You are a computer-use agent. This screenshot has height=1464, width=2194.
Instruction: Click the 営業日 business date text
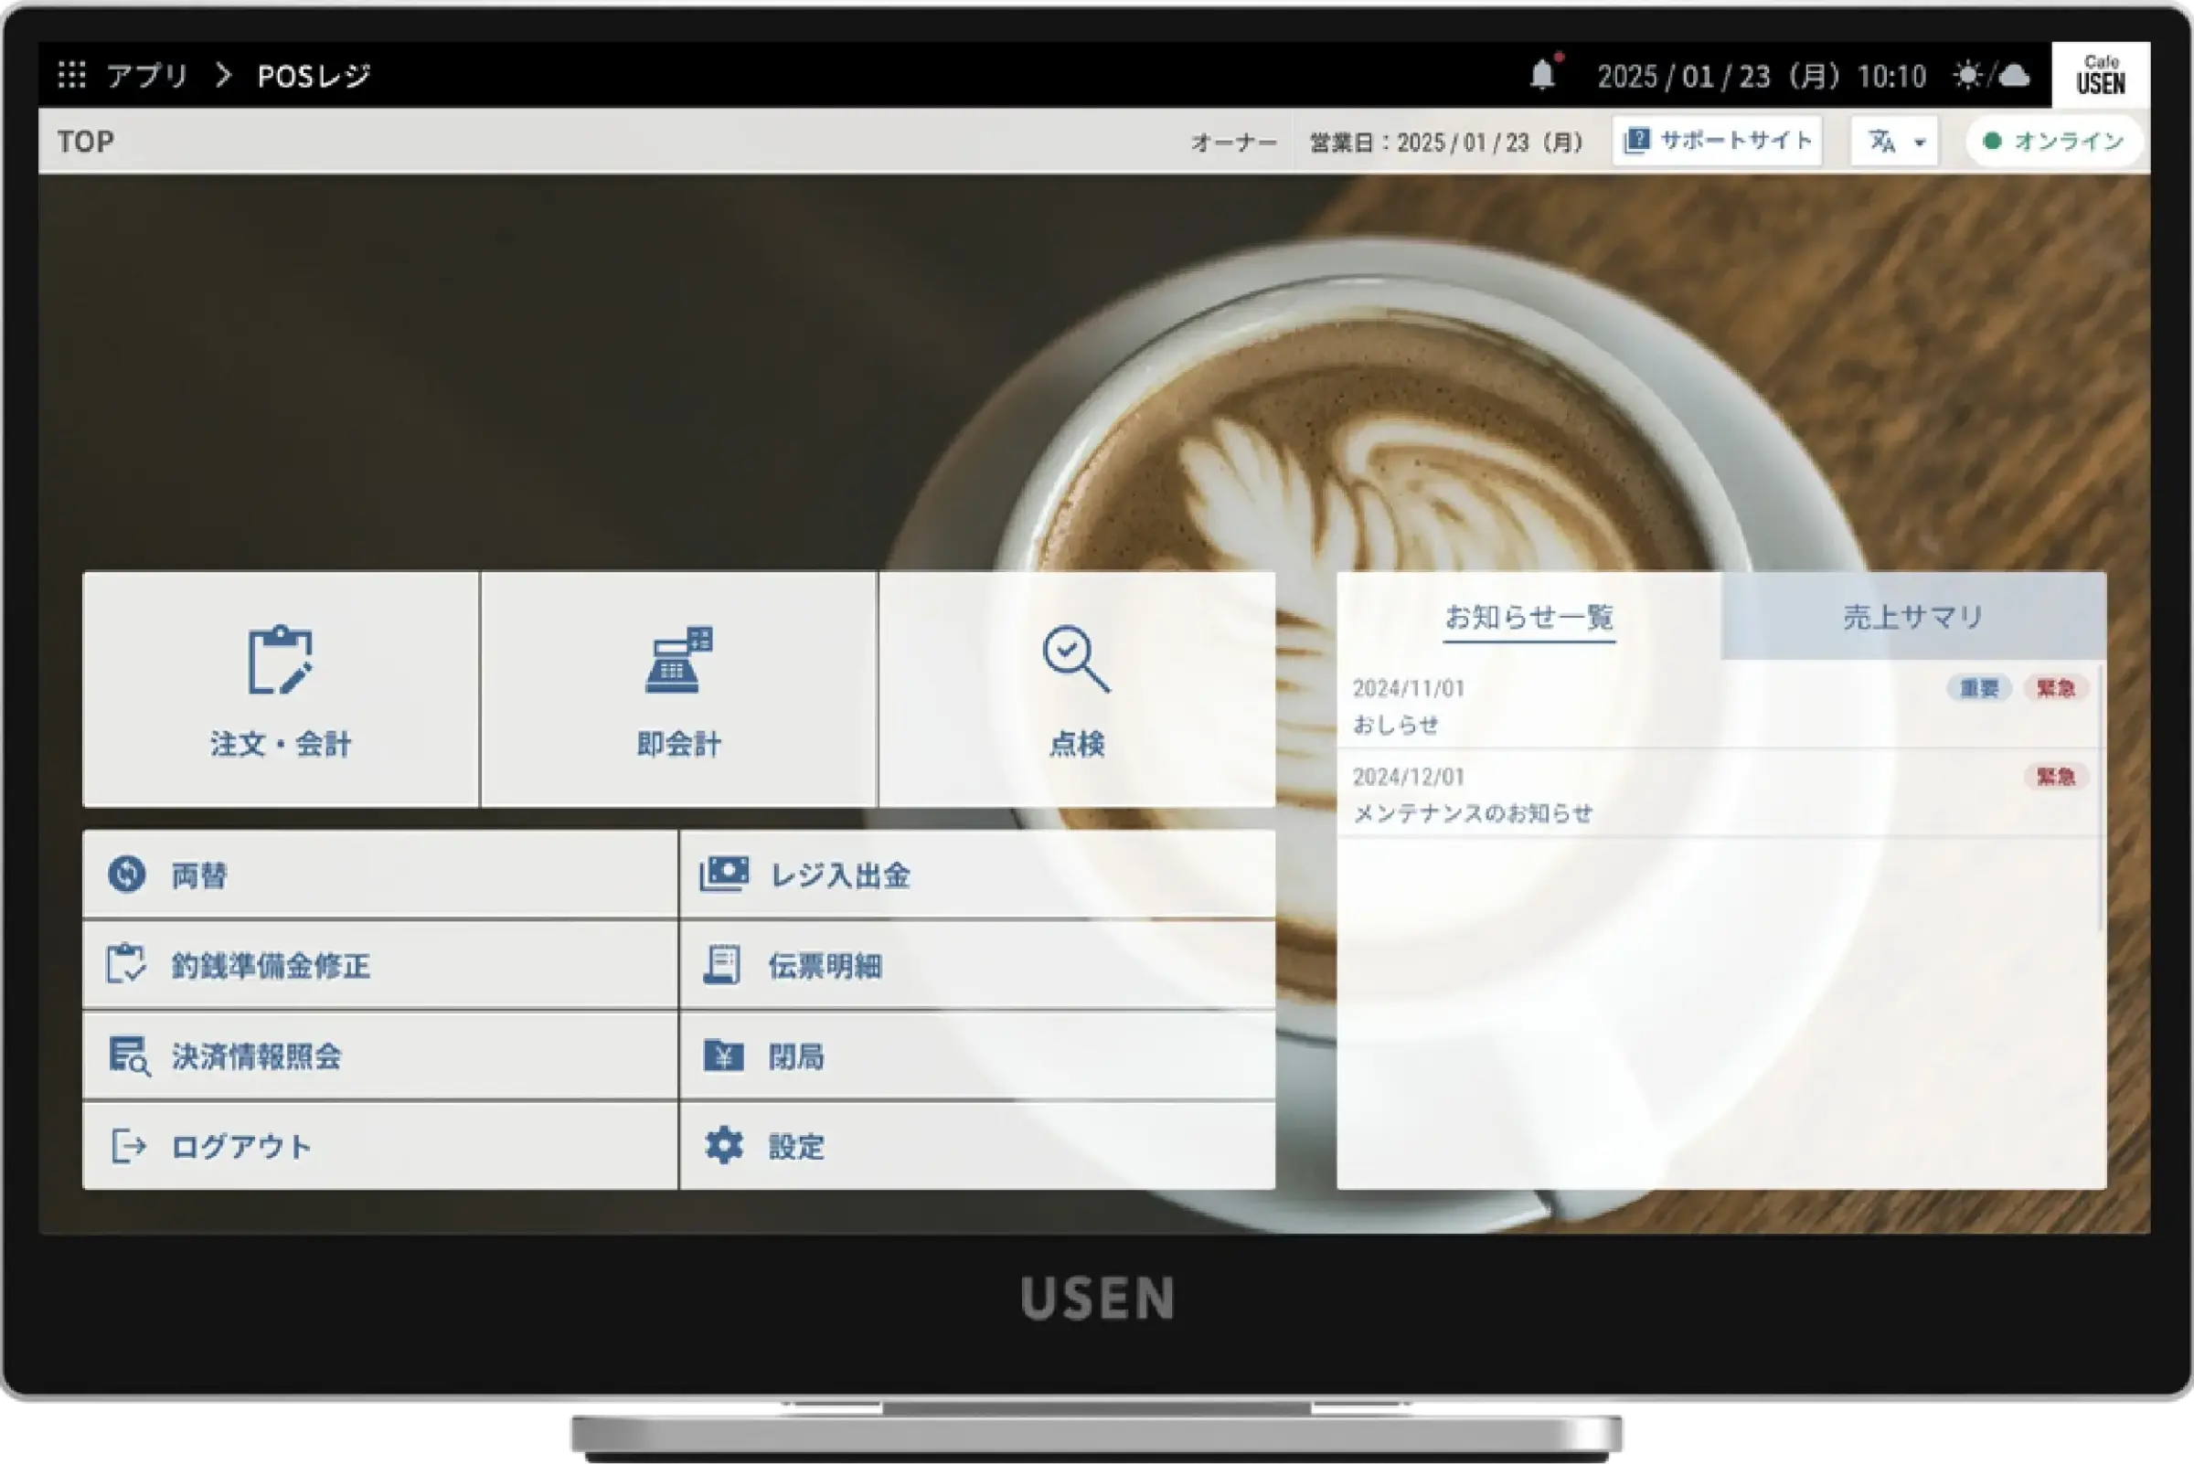tap(1447, 143)
